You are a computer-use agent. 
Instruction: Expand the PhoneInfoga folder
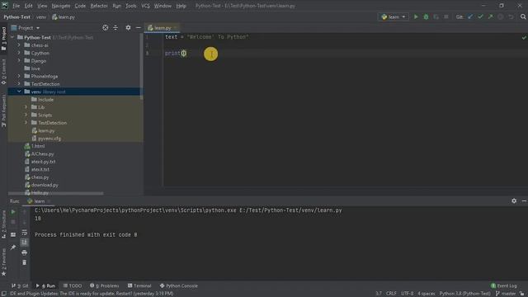pos(19,76)
